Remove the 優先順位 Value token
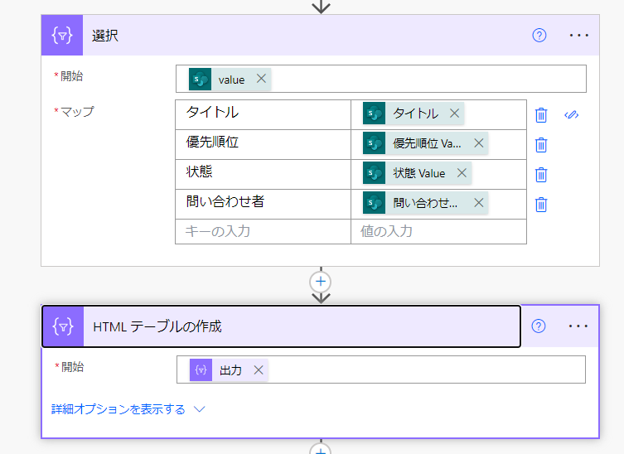The image size is (624, 454). (x=479, y=142)
